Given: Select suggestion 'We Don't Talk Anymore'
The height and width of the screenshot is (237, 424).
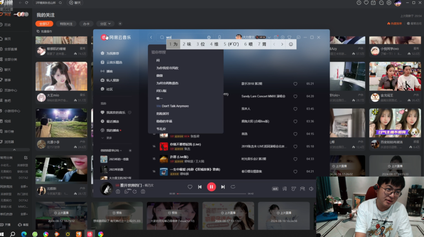Looking at the screenshot, I should [172, 106].
